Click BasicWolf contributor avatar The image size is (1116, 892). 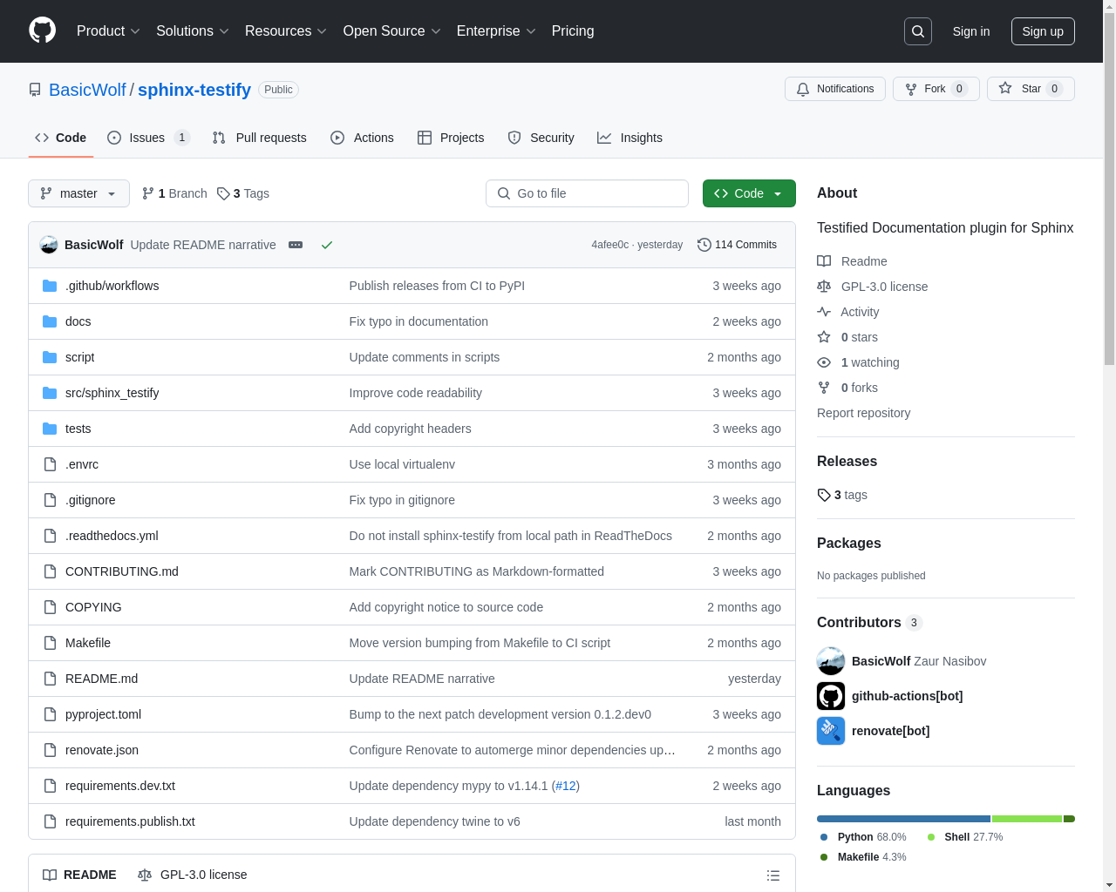831,661
